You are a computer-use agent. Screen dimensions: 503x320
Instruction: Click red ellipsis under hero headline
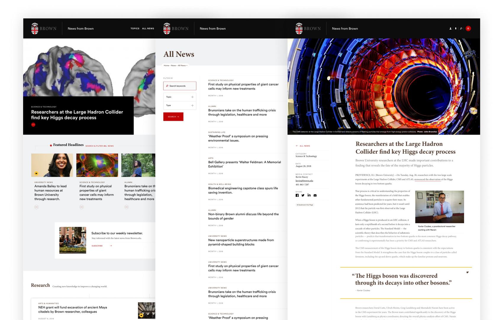[33, 125]
